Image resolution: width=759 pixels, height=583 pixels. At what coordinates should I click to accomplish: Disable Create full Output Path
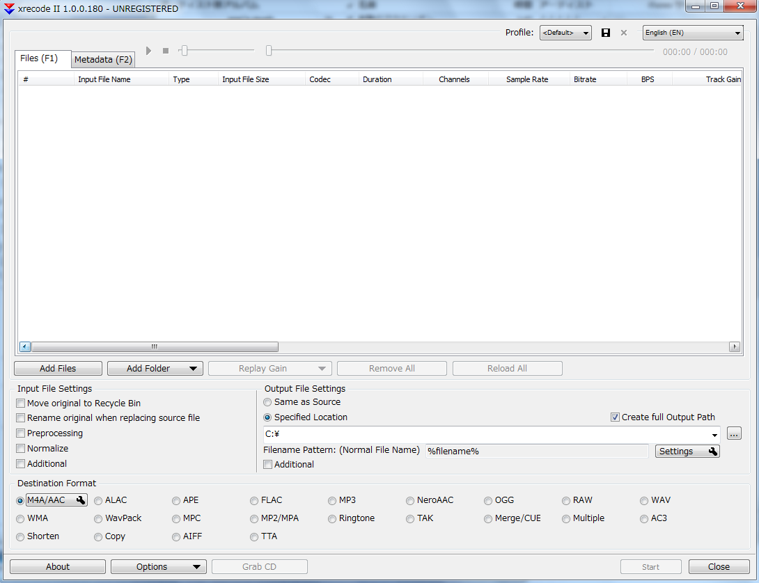click(x=613, y=417)
